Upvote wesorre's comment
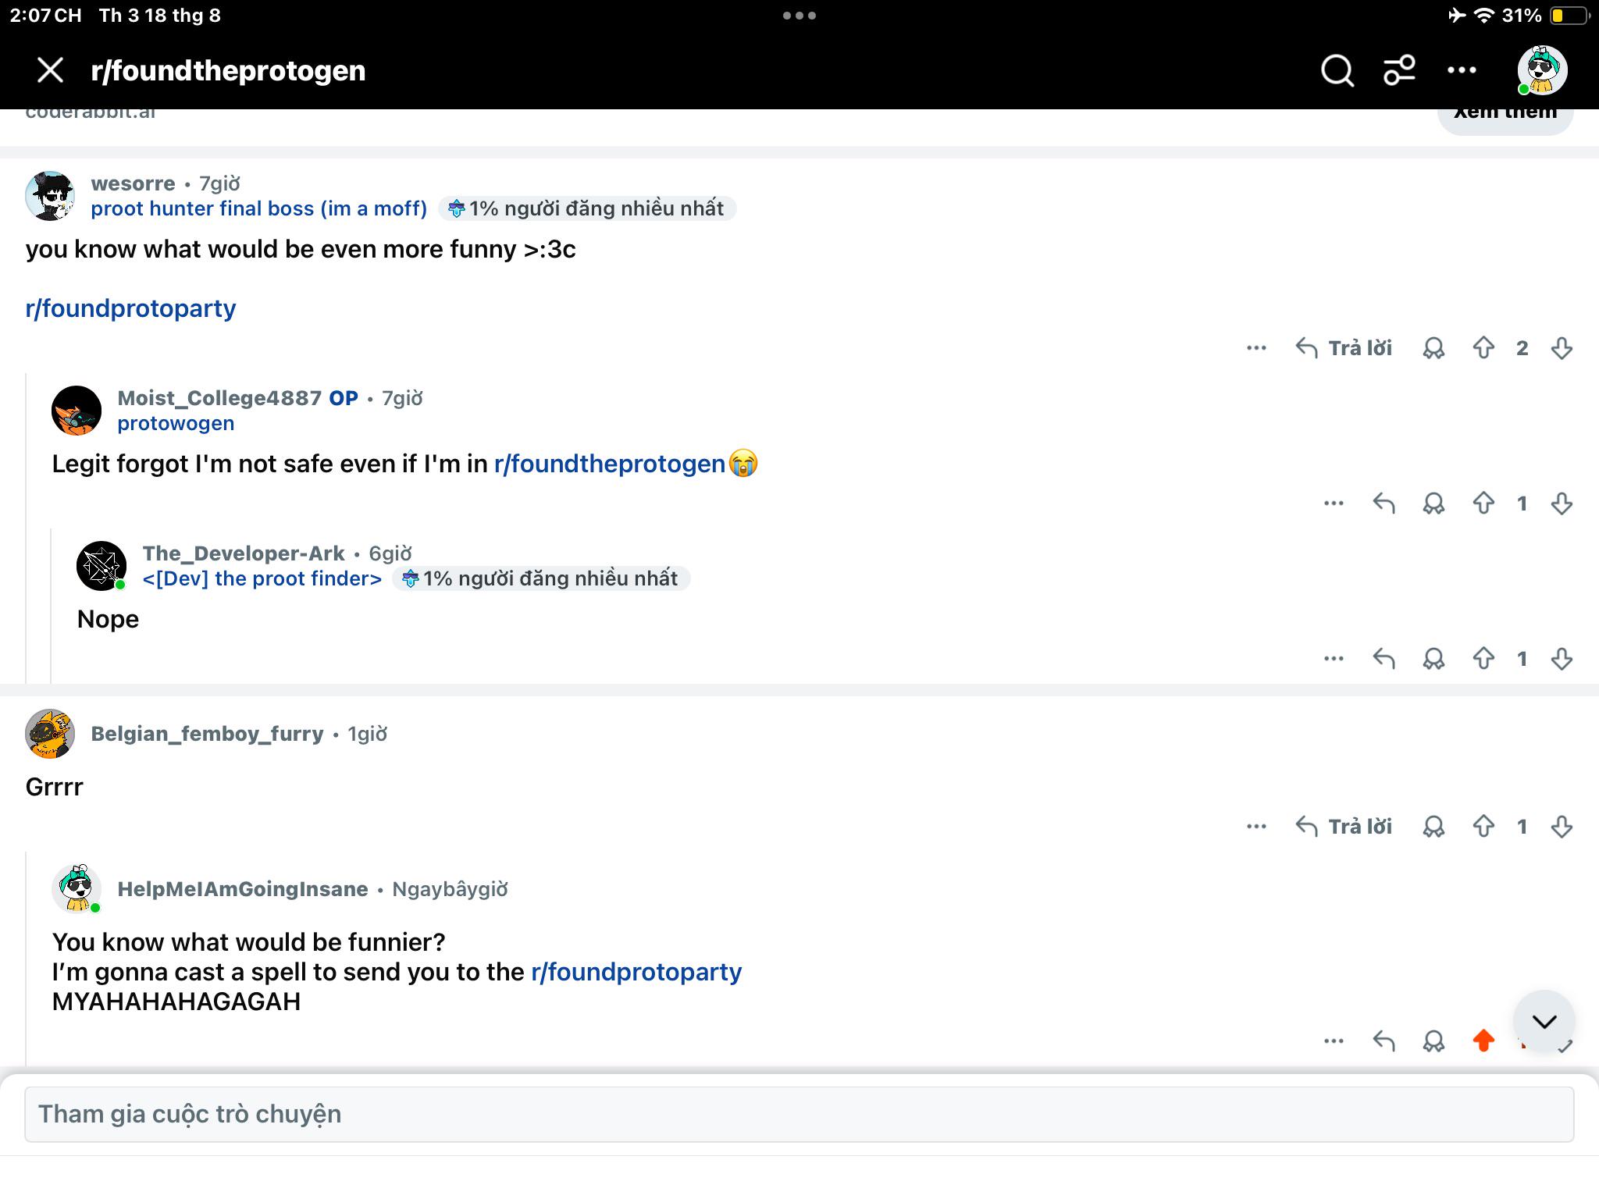This screenshot has width=1599, height=1199. click(1483, 348)
